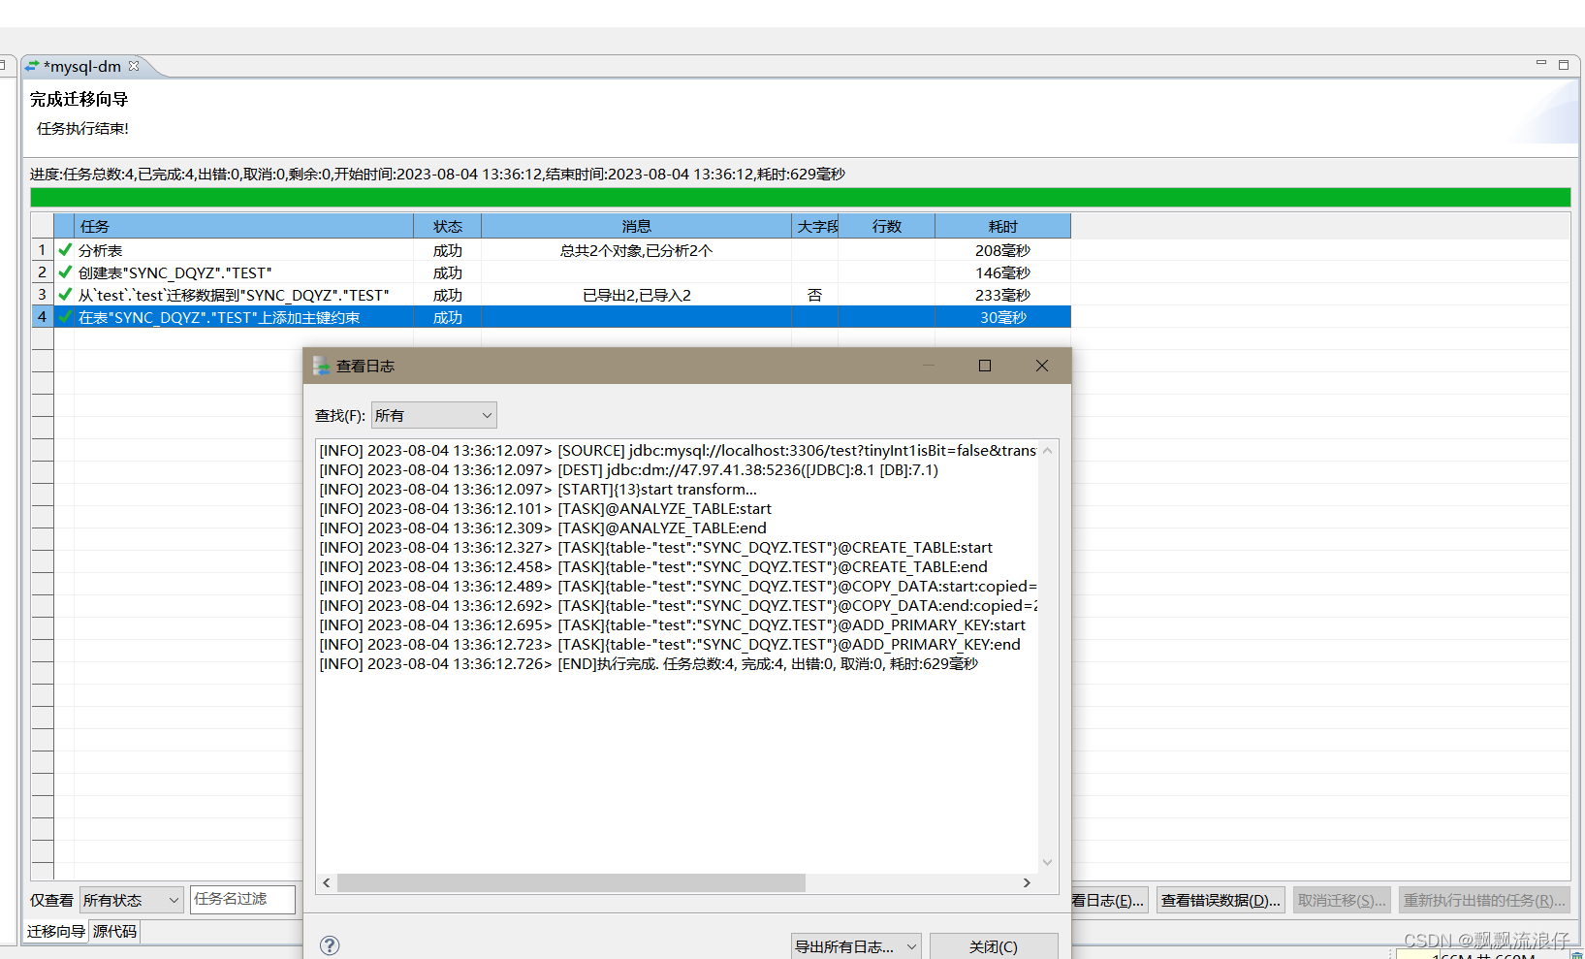Open the 查找 filter dropdown
Image resolution: width=1585 pixels, height=959 pixels.
coord(433,415)
